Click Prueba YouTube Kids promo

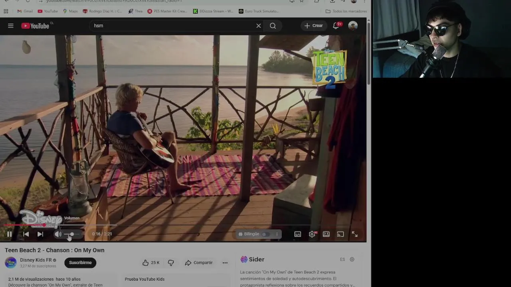pyautogui.click(x=145, y=279)
